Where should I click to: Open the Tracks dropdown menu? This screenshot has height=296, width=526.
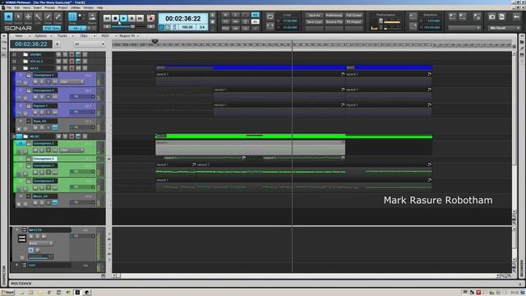click(x=64, y=35)
